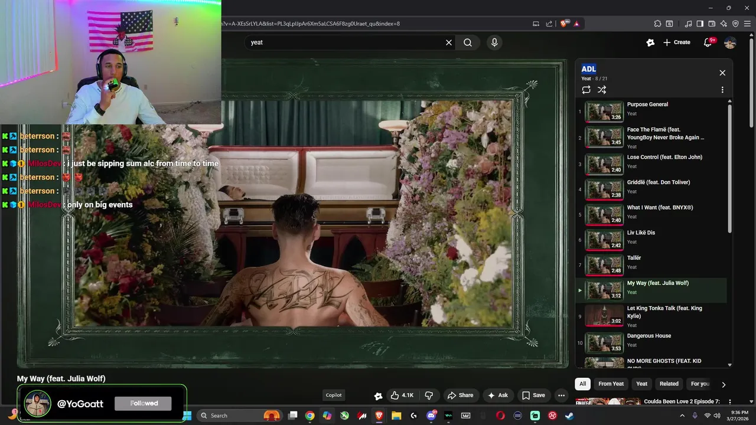
Task: Close the ADL playlist panel
Action: tap(722, 73)
